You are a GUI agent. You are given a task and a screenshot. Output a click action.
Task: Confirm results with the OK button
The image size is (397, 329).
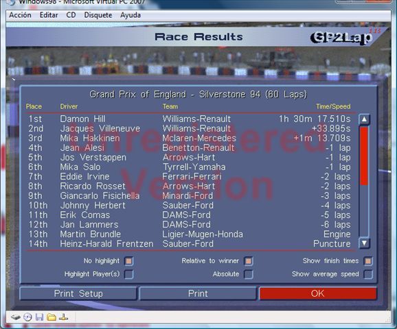318,293
